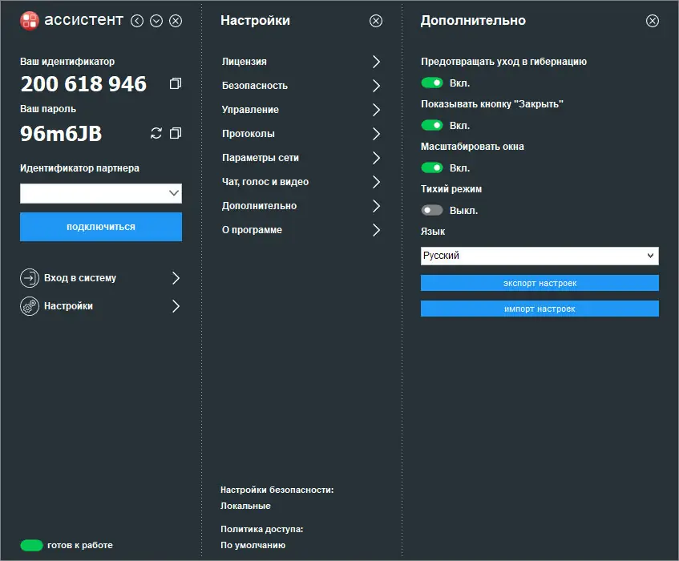Screen dimensions: 679x561
Task: Open the «Язык» language dropdown
Action: [539, 256]
